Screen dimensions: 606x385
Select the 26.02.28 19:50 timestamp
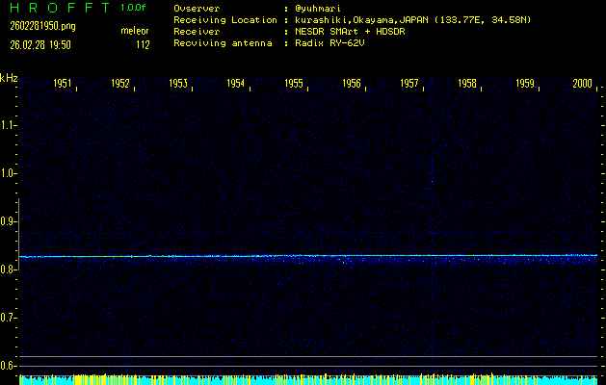point(40,43)
